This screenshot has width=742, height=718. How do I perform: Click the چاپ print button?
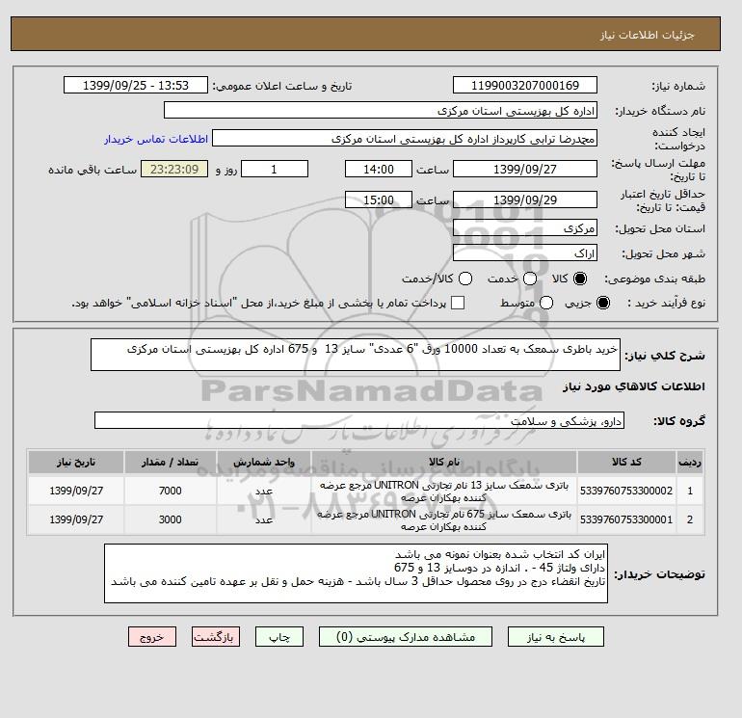[279, 637]
